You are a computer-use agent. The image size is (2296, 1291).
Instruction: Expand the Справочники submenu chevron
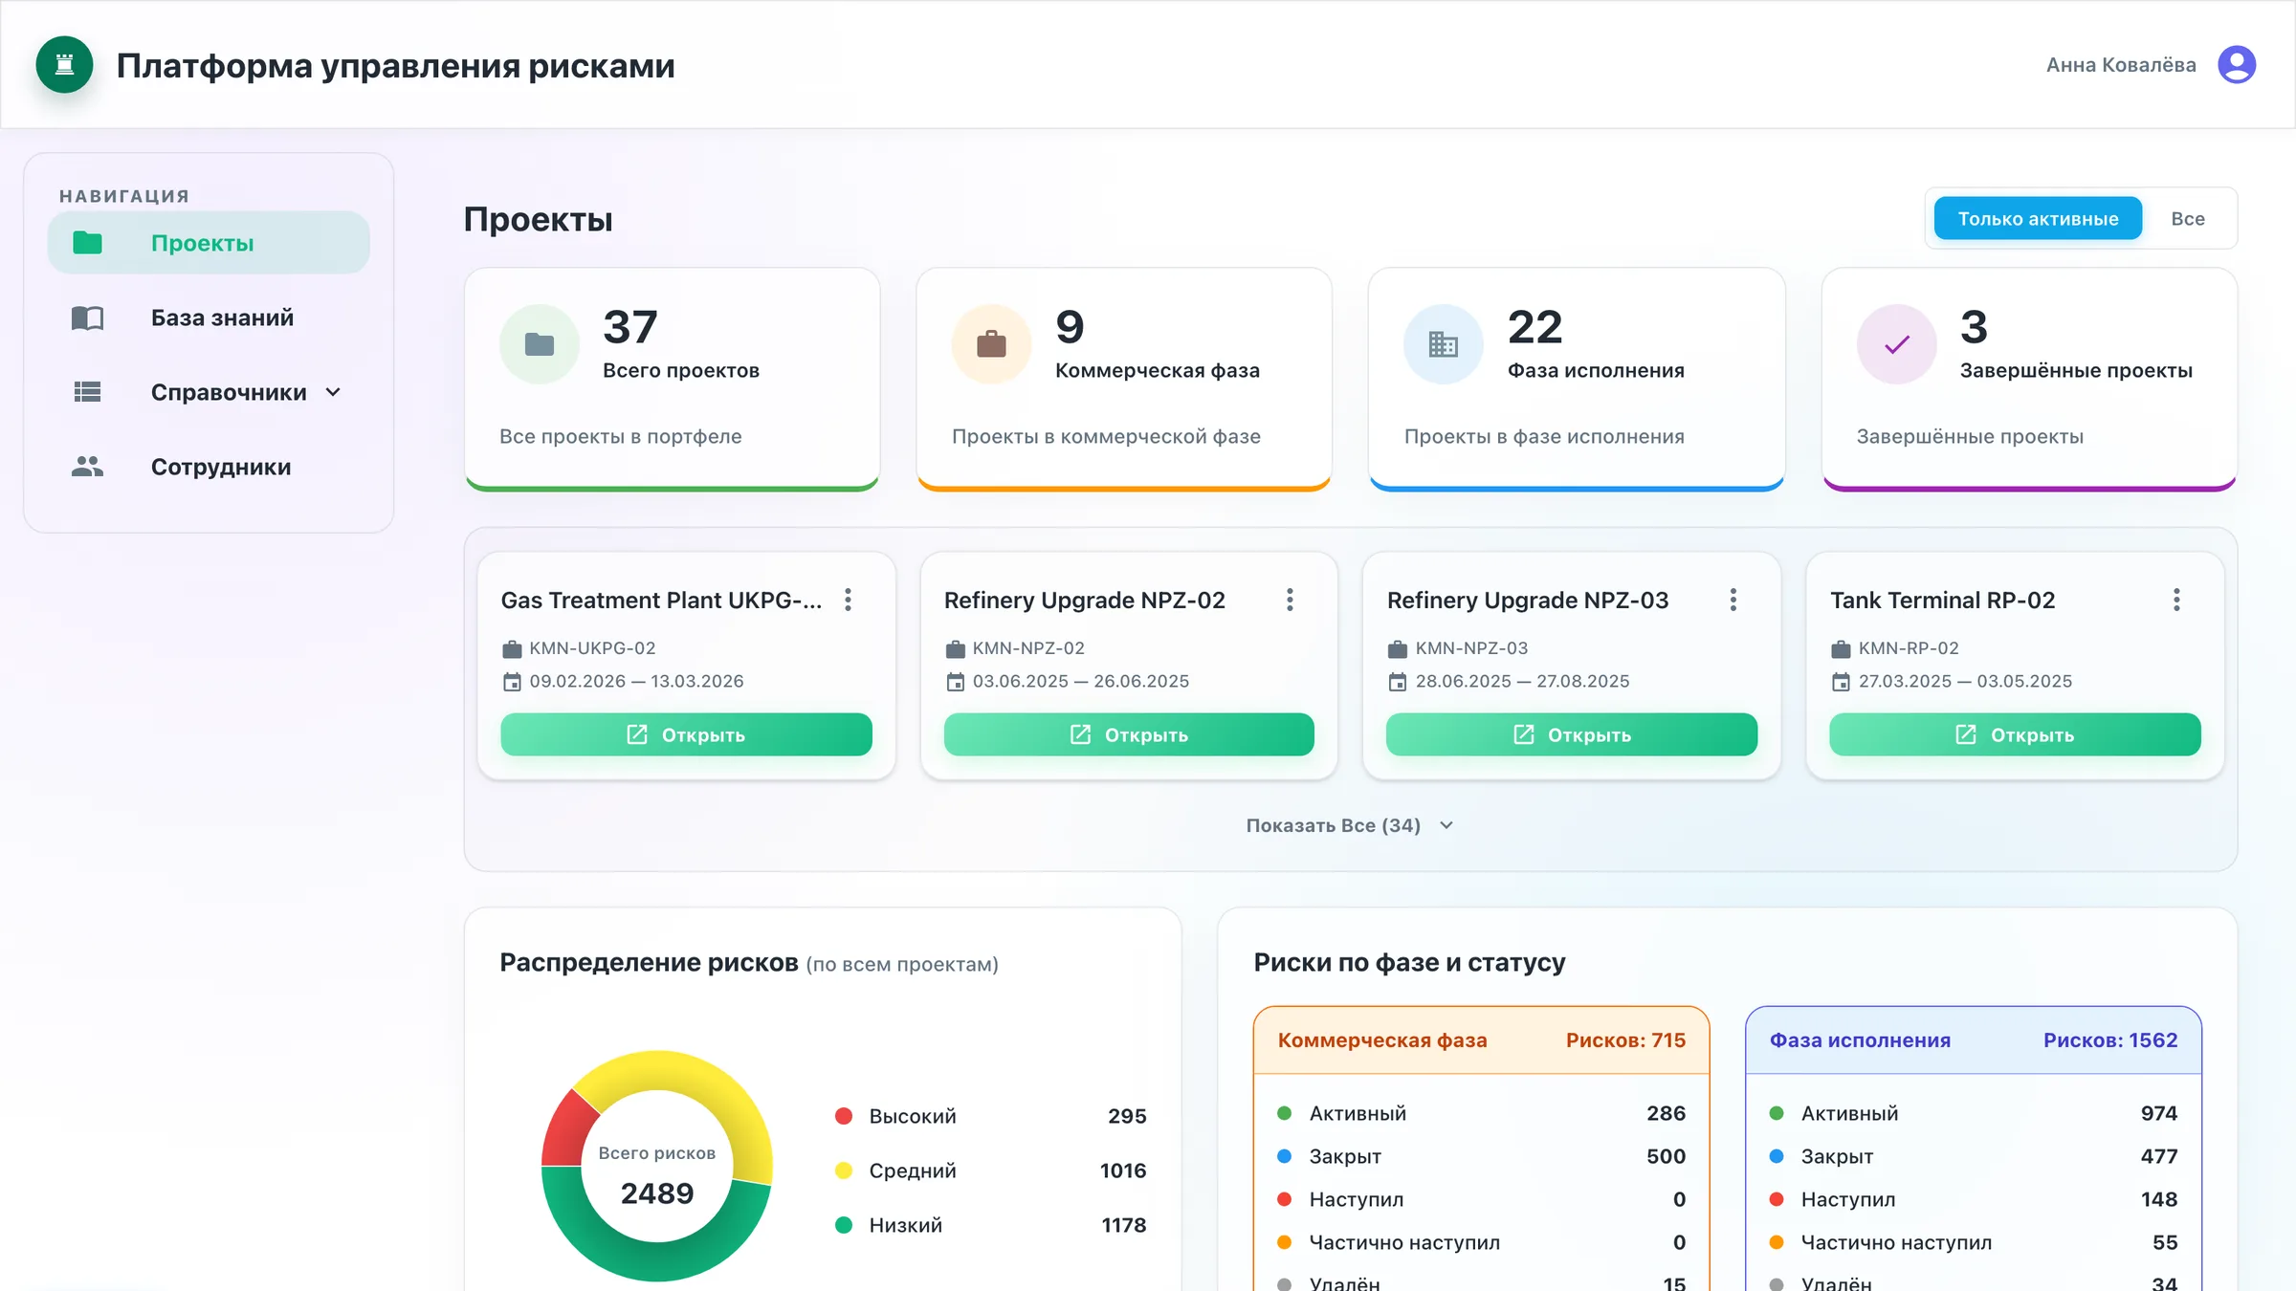tap(333, 392)
